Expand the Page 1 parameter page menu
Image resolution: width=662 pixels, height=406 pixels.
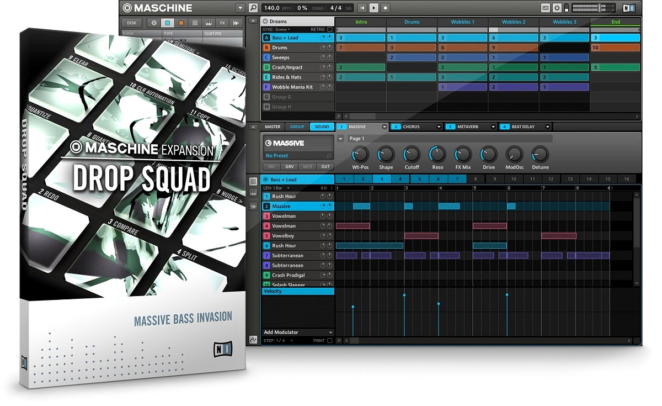point(341,139)
